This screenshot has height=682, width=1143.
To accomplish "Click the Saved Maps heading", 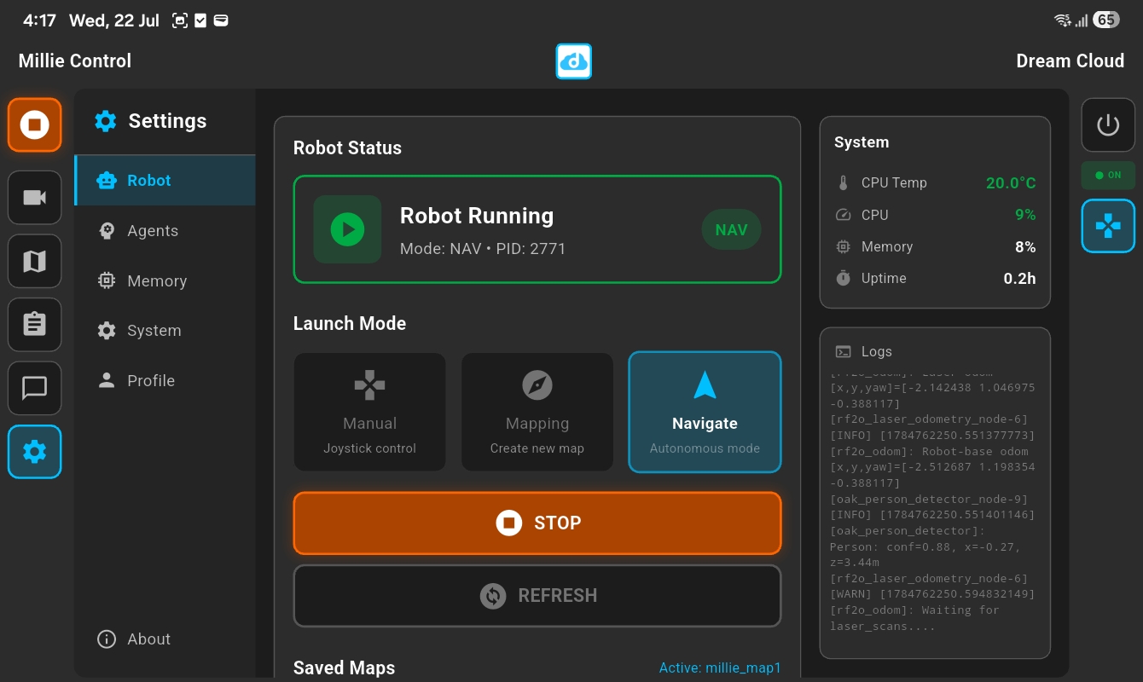I will 344,668.
